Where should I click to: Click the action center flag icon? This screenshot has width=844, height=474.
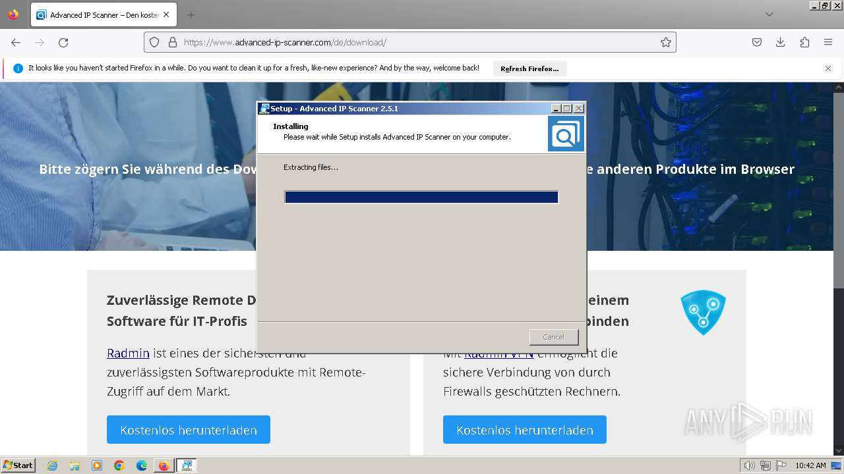[781, 465]
